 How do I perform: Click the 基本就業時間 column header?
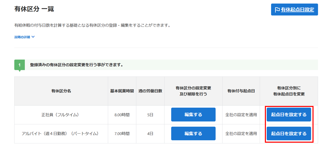122,91
